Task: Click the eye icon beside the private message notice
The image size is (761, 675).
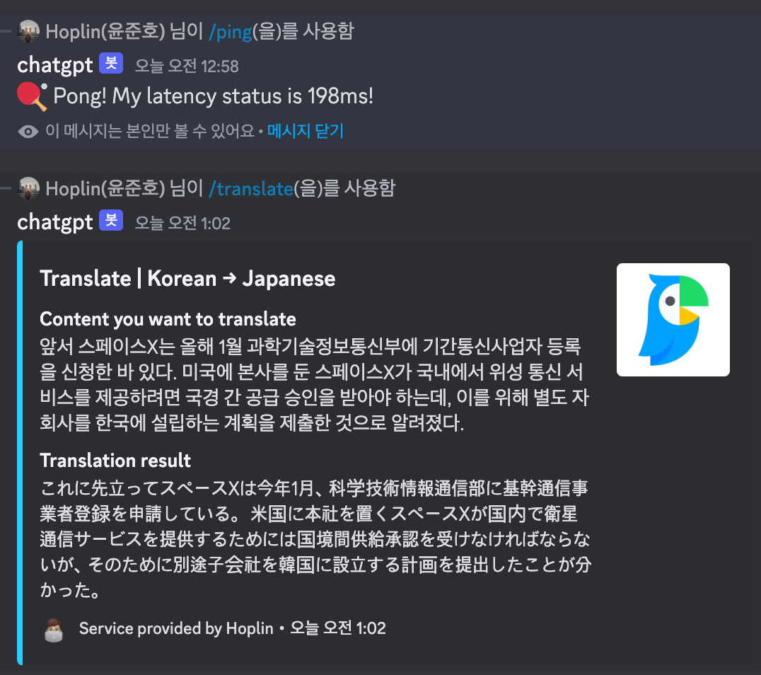Action: tap(28, 131)
